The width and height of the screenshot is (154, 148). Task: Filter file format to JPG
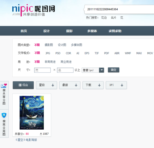point(48,53)
